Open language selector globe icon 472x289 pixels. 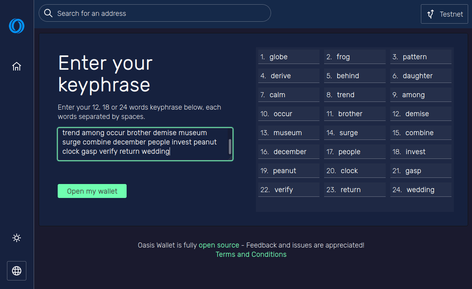coord(17,271)
